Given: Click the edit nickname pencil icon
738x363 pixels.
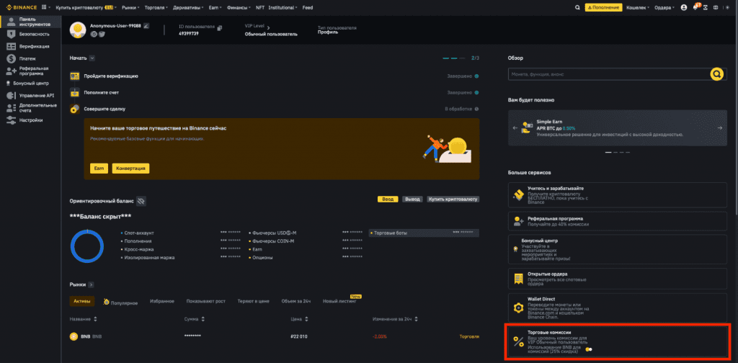Looking at the screenshot, I should coord(146,26).
